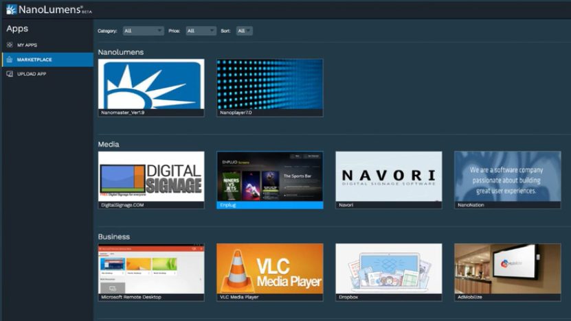This screenshot has height=321, width=571.
Task: Click the VLC Media Player cone tile
Action: click(269, 268)
